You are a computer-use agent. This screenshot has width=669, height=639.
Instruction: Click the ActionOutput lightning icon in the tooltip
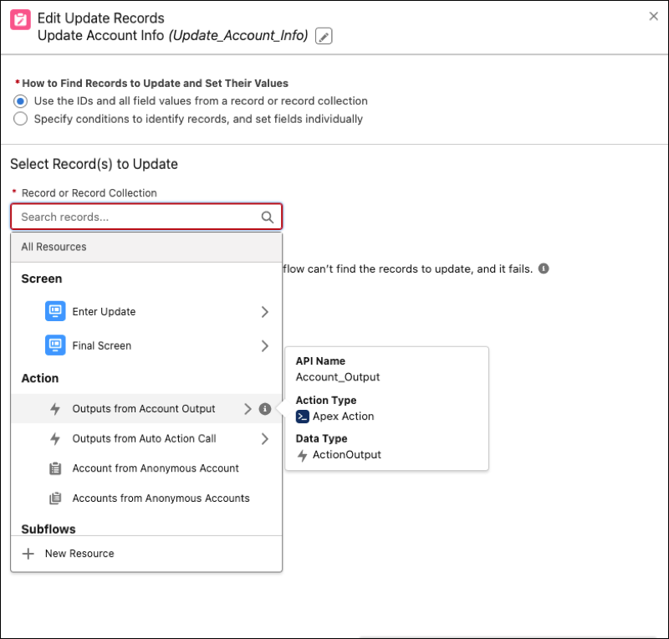pos(302,455)
